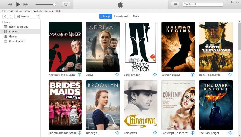Open the Barry Lyndon poster
This screenshot has width=241, height=137.
click(x=140, y=47)
